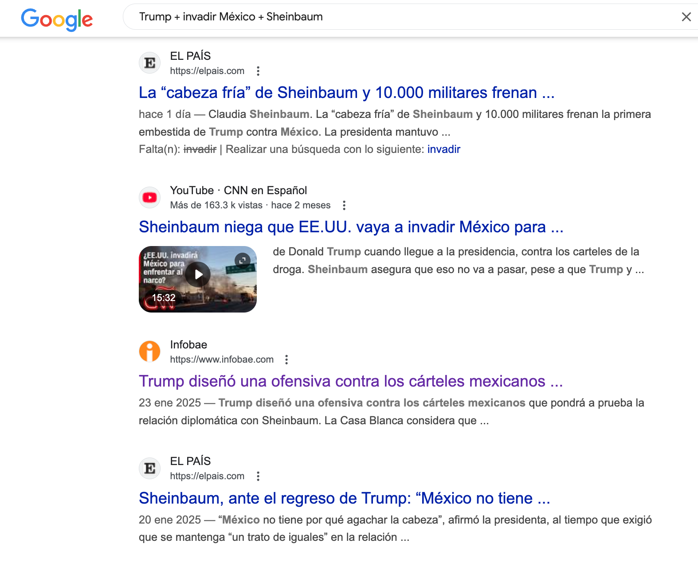Search again including the term 'invadir'
The image size is (698, 563).
click(x=444, y=149)
